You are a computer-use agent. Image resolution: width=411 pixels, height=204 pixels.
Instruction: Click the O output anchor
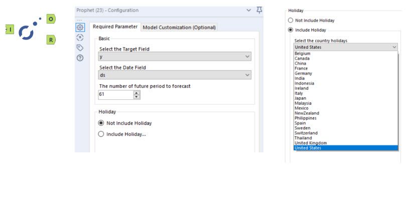[50, 19]
